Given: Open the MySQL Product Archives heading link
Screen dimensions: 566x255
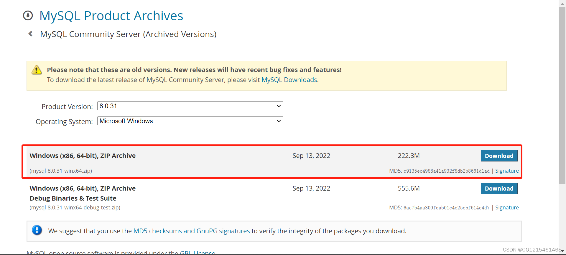Looking at the screenshot, I should pos(111,16).
